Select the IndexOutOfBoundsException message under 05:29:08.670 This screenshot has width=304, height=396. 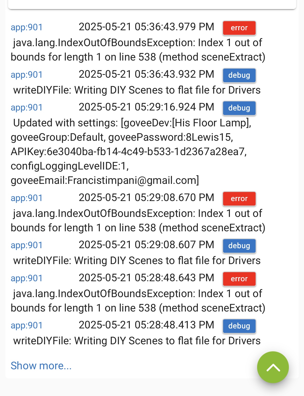point(138,220)
